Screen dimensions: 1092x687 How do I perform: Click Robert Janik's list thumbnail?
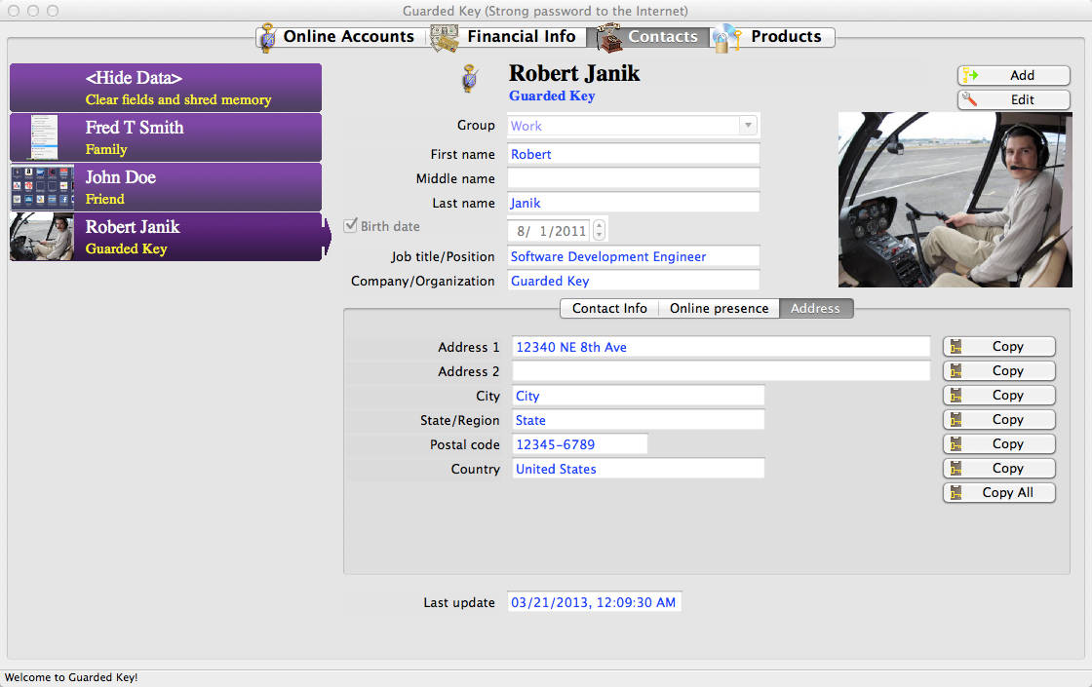point(43,238)
